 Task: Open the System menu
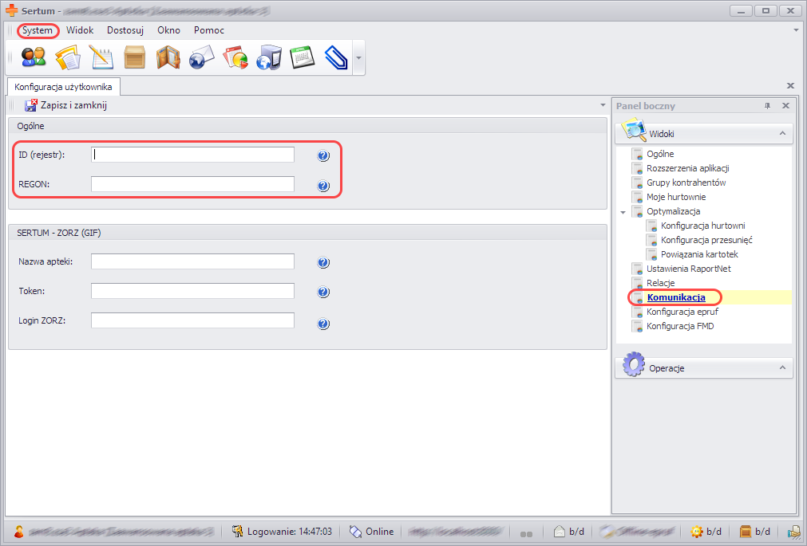click(38, 30)
